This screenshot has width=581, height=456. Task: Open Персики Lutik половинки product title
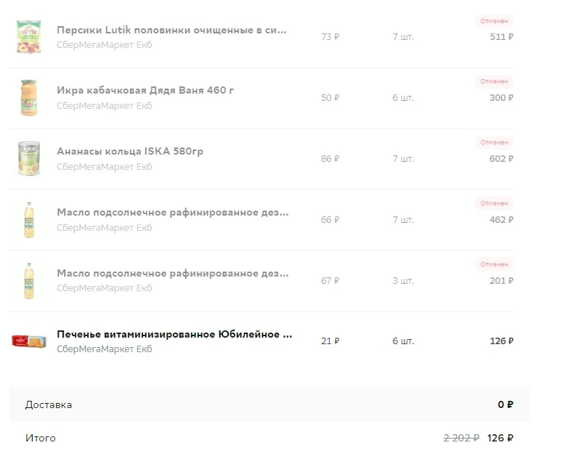pyautogui.click(x=171, y=30)
